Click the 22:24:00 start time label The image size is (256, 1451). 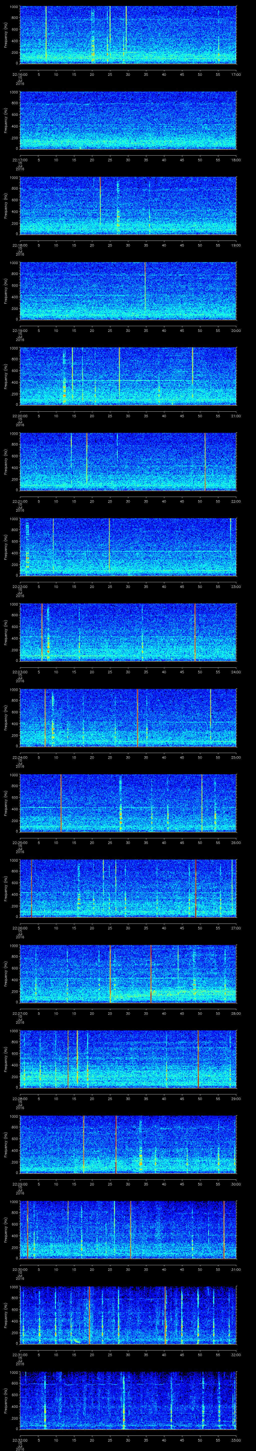[x=20, y=757]
